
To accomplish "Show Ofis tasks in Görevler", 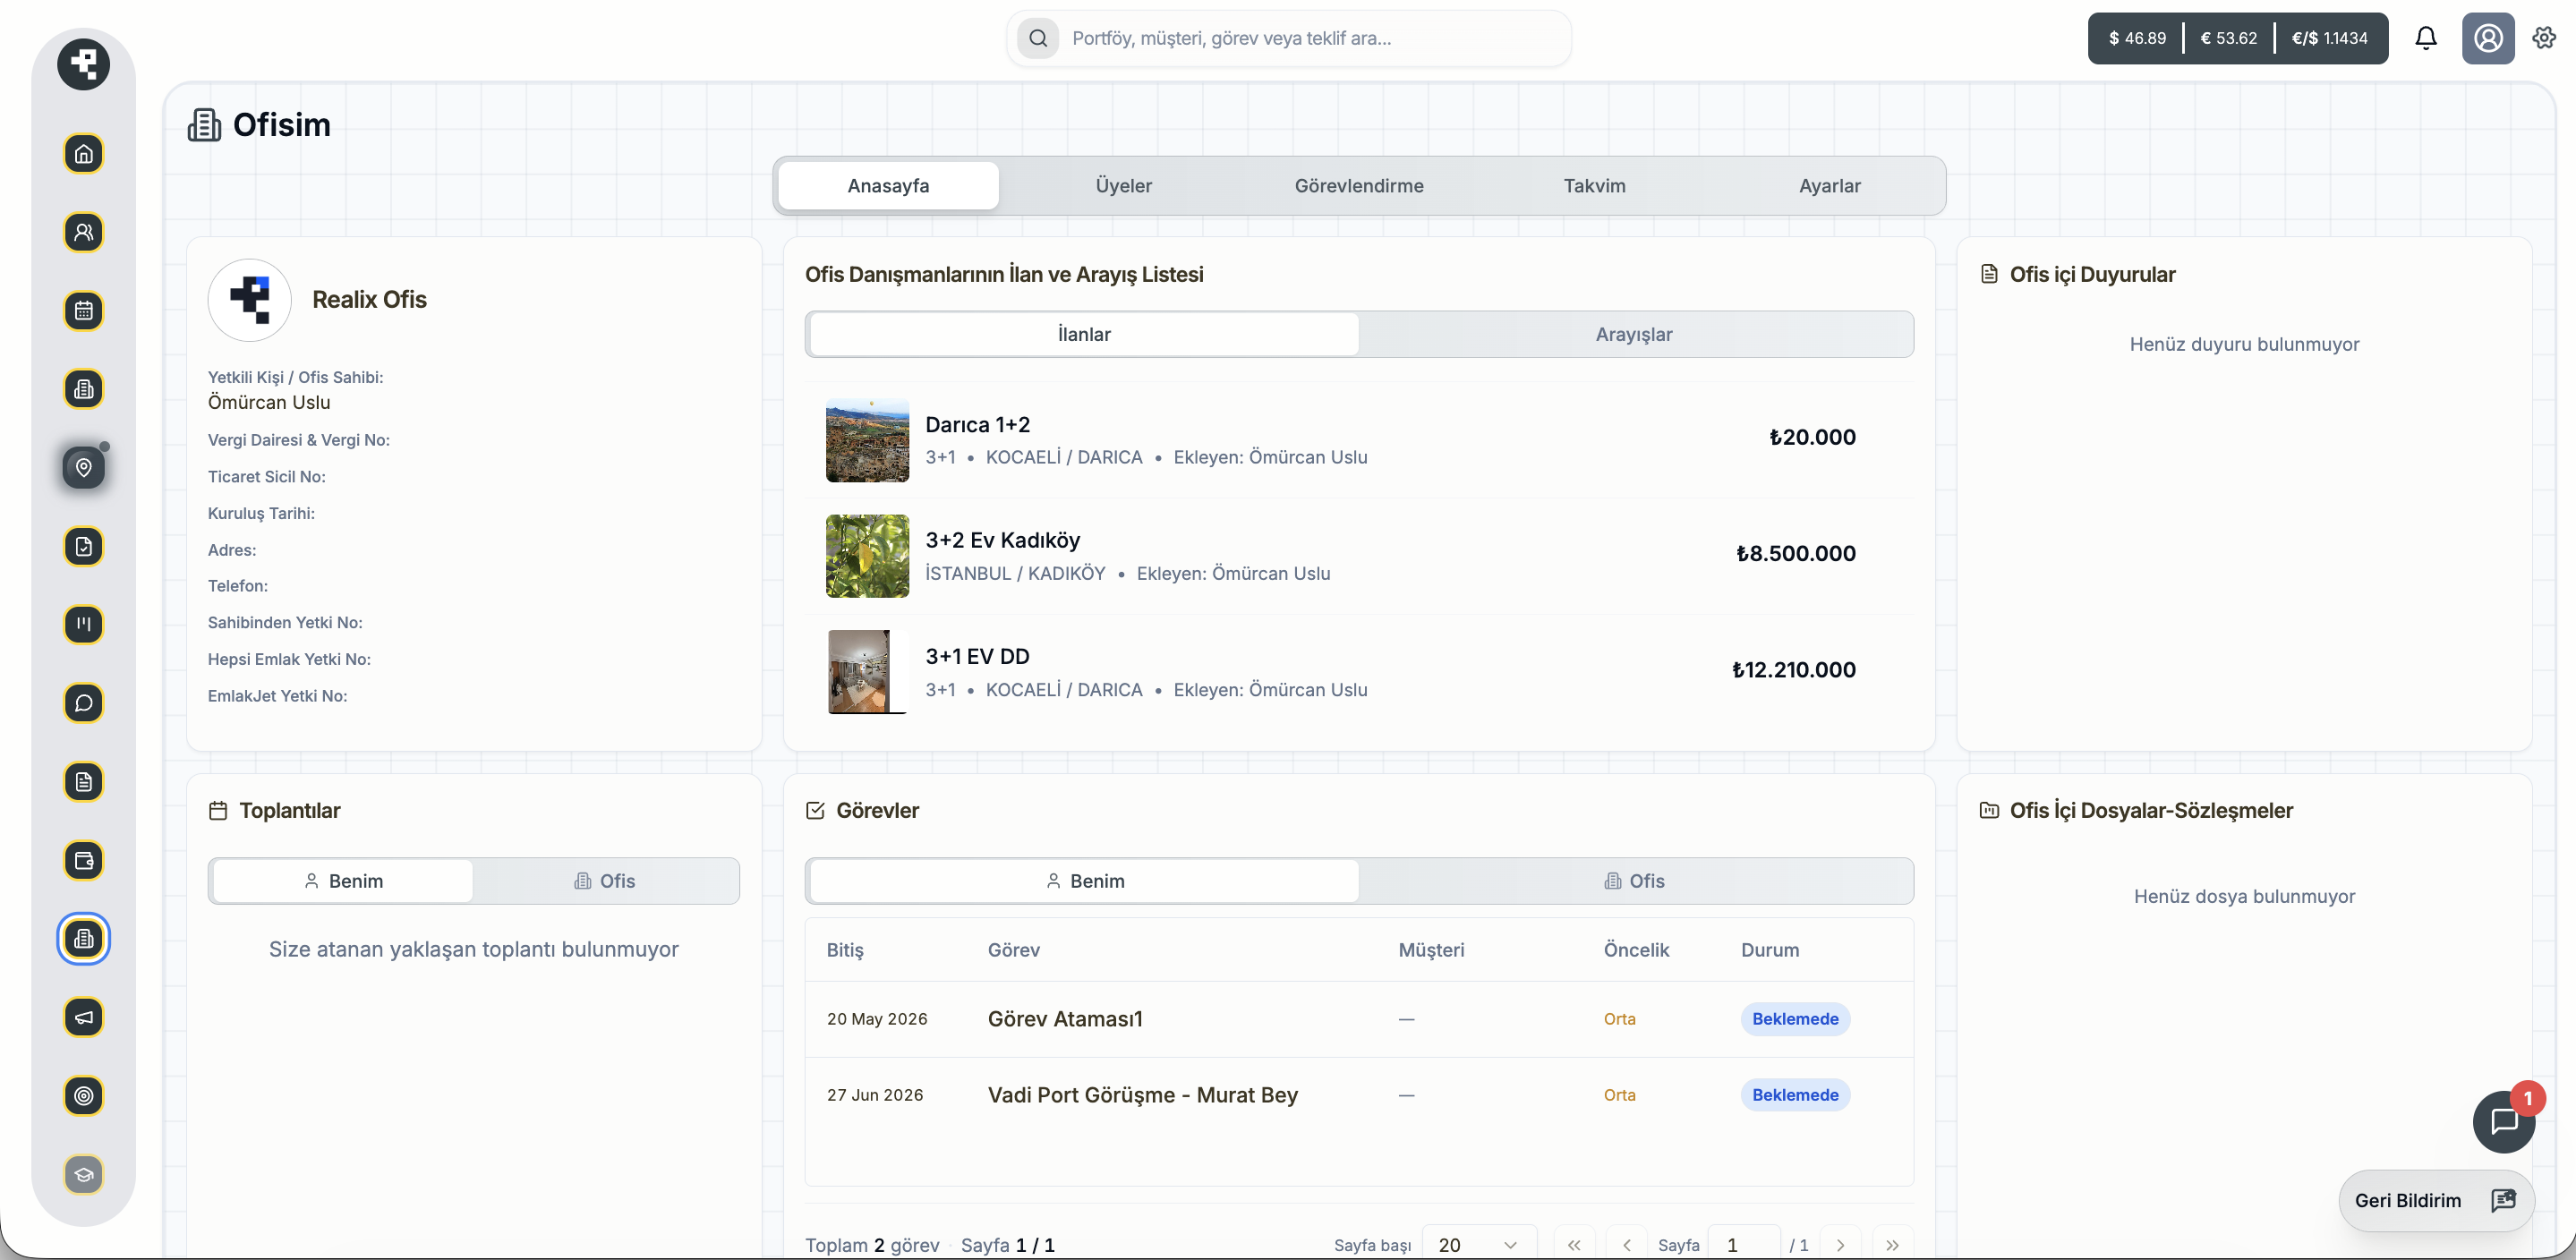I will pyautogui.click(x=1634, y=881).
